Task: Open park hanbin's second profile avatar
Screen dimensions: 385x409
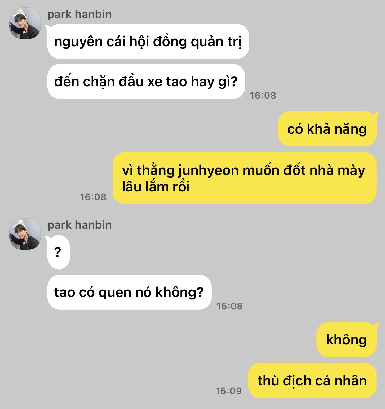Action: 25,234
